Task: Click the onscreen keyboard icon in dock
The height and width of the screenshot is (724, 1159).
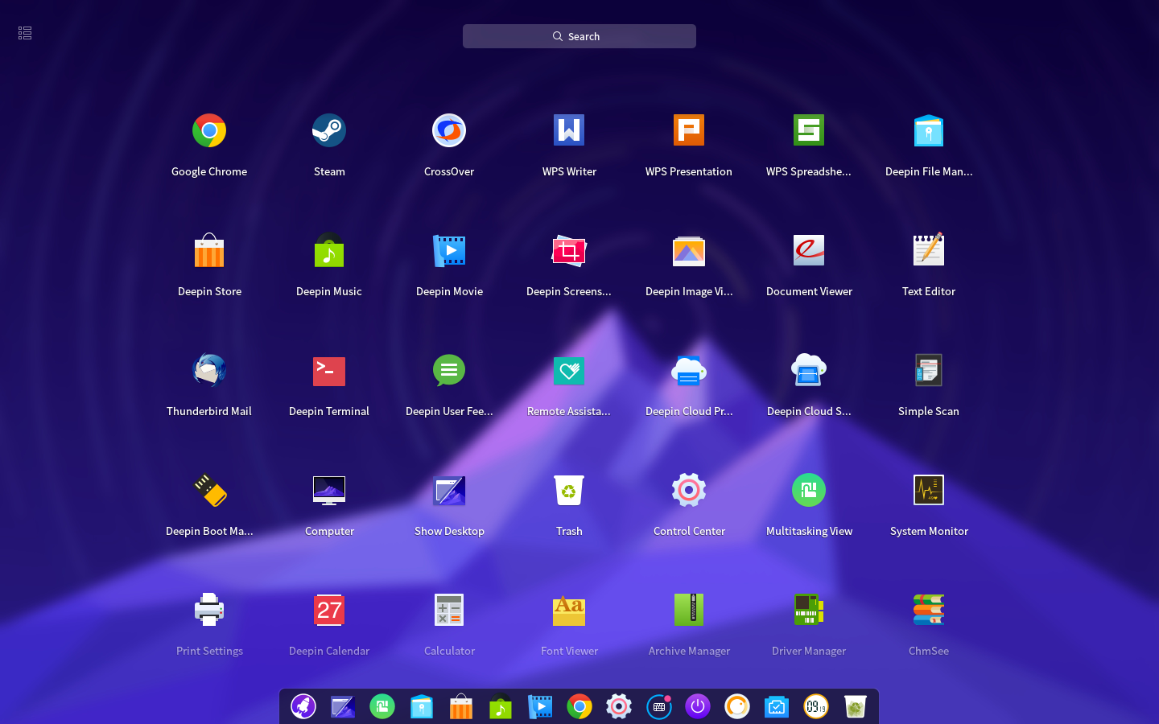Action: click(x=659, y=706)
